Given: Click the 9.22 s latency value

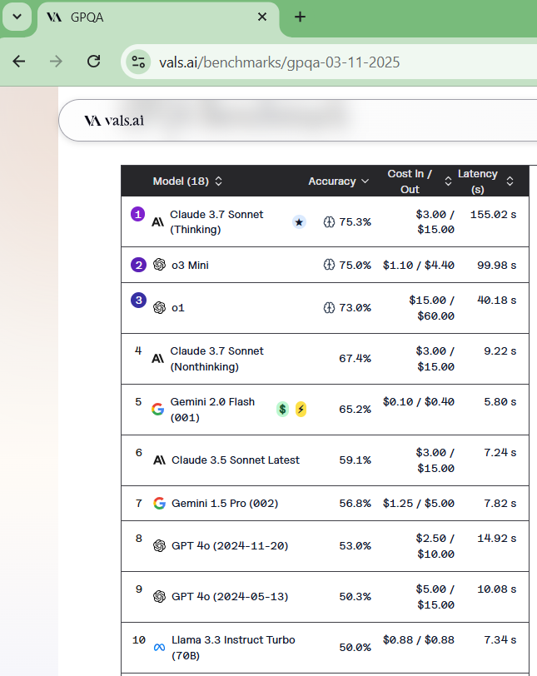Looking at the screenshot, I should (500, 351).
